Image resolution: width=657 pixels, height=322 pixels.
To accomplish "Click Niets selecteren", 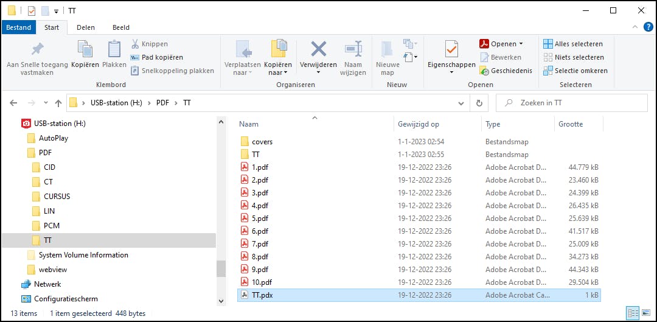I will point(574,57).
